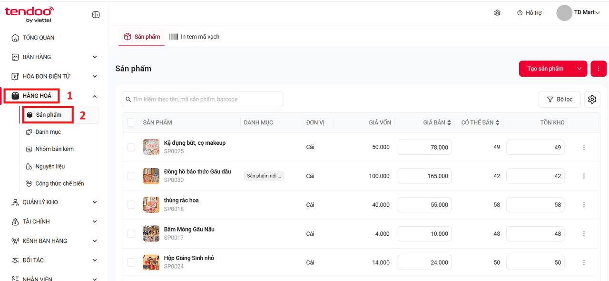609x281 pixels.
Task: Click the Hỗ trợ help icon
Action: pyautogui.click(x=520, y=13)
